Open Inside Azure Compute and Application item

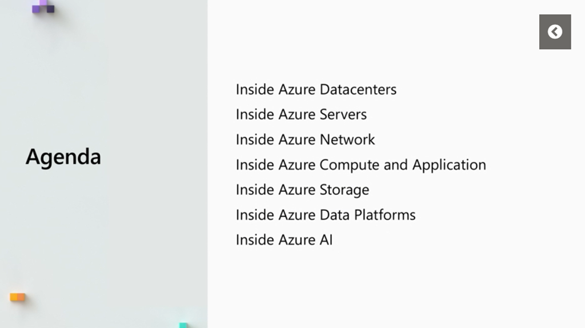point(360,165)
